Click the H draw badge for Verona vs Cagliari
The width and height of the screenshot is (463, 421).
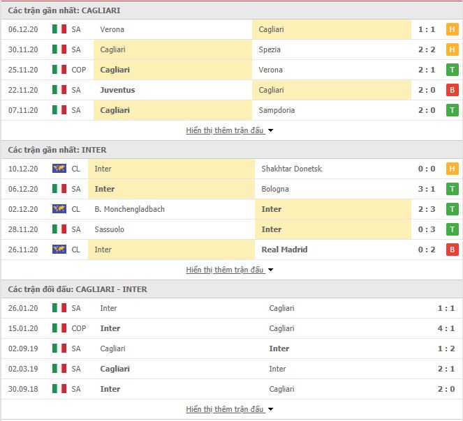[x=452, y=29]
